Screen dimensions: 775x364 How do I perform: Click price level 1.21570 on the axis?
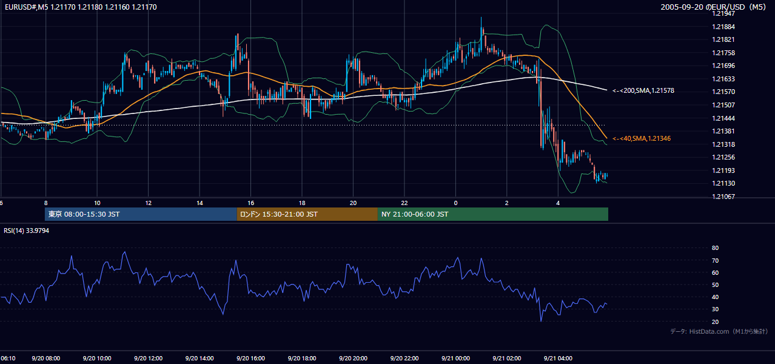pos(722,92)
